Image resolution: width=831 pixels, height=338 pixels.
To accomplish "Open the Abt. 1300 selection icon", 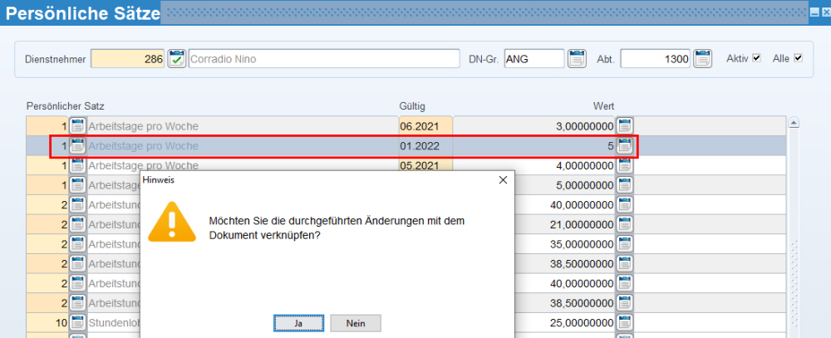I will [703, 59].
